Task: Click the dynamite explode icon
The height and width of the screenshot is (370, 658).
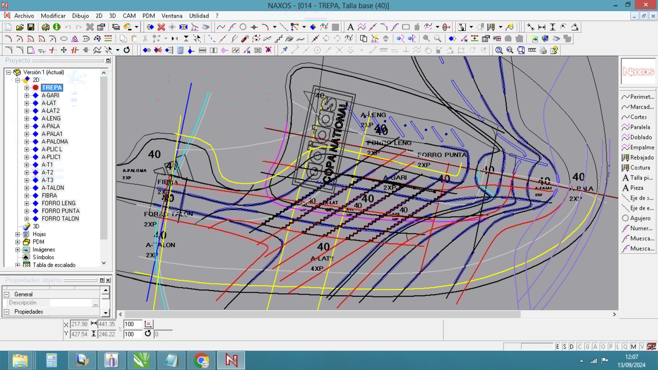Action: pyautogui.click(x=245, y=39)
